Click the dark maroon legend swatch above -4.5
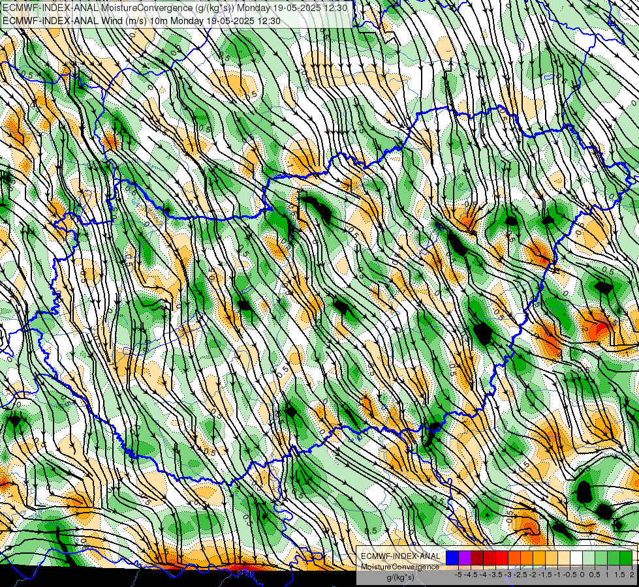This screenshot has width=639, height=587. click(x=477, y=558)
